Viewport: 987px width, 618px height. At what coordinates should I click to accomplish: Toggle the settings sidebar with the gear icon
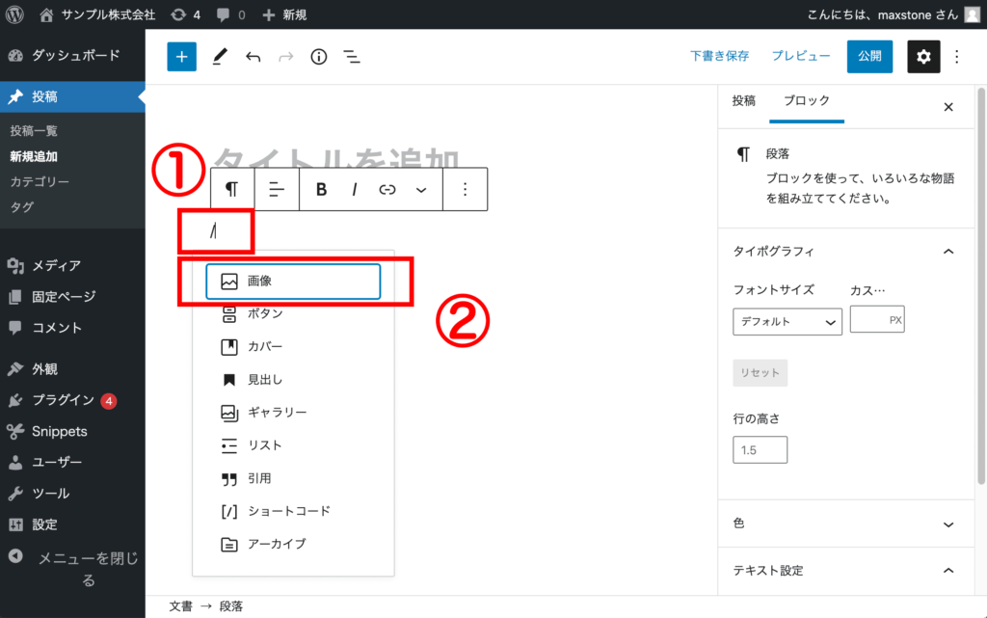point(923,56)
